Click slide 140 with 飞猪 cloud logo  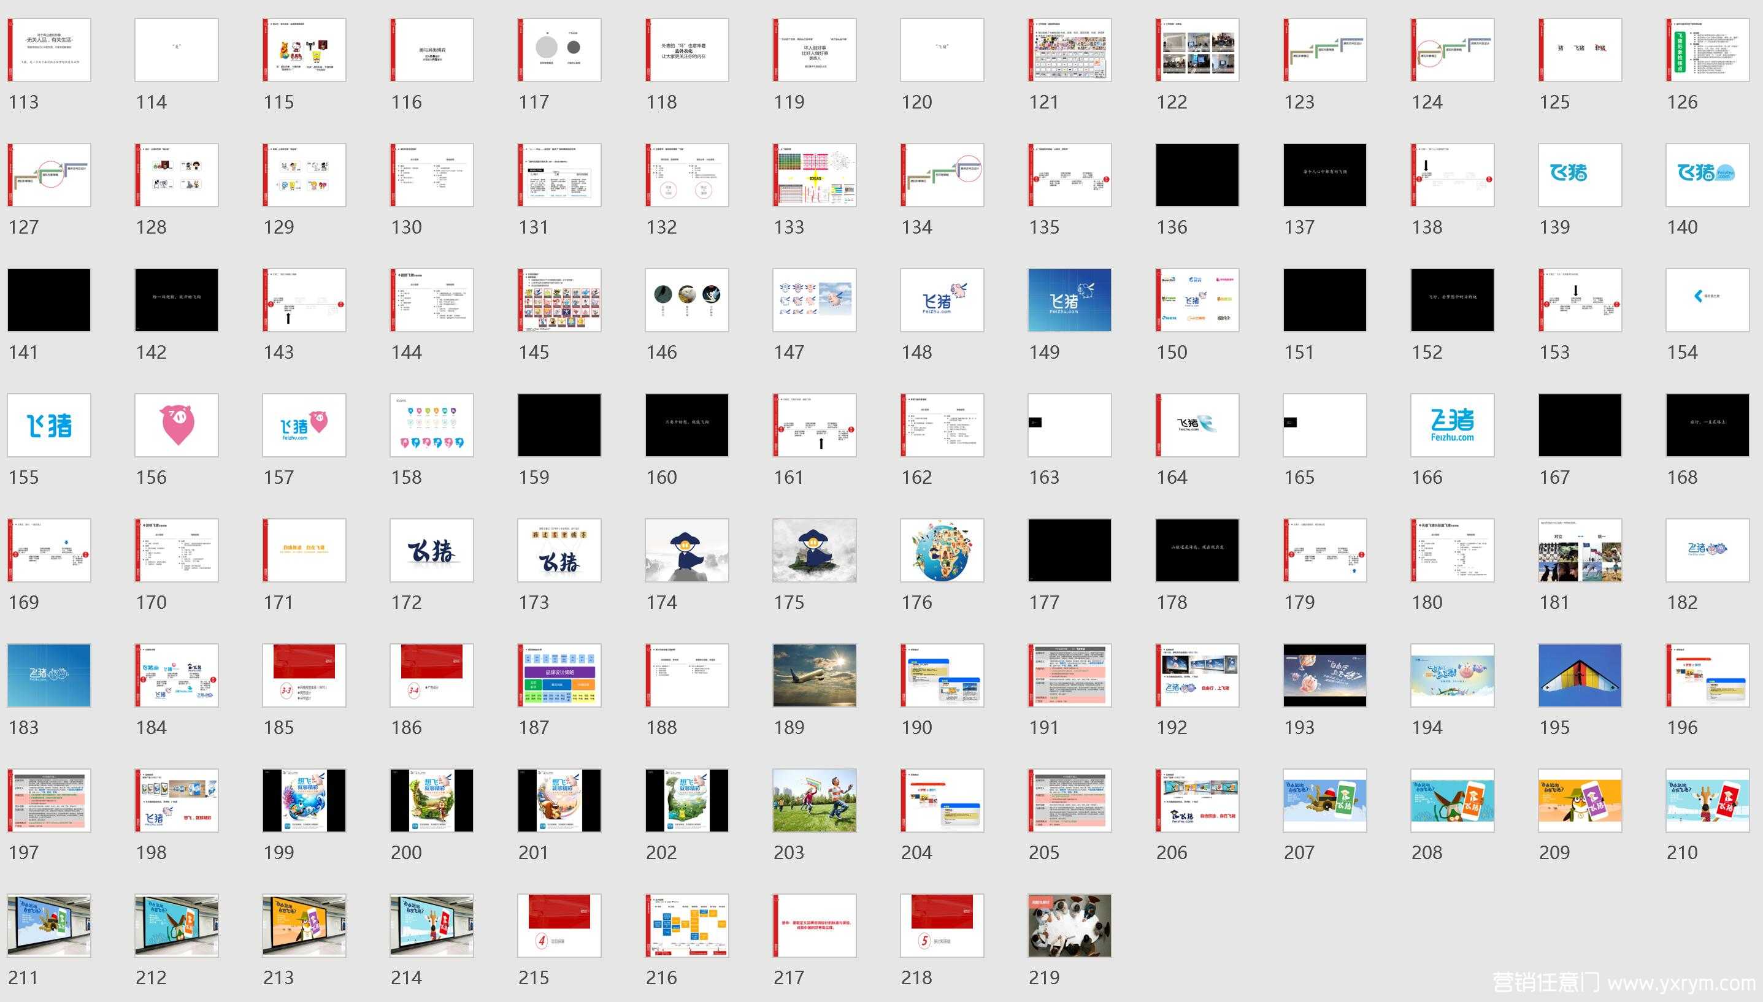(x=1707, y=175)
